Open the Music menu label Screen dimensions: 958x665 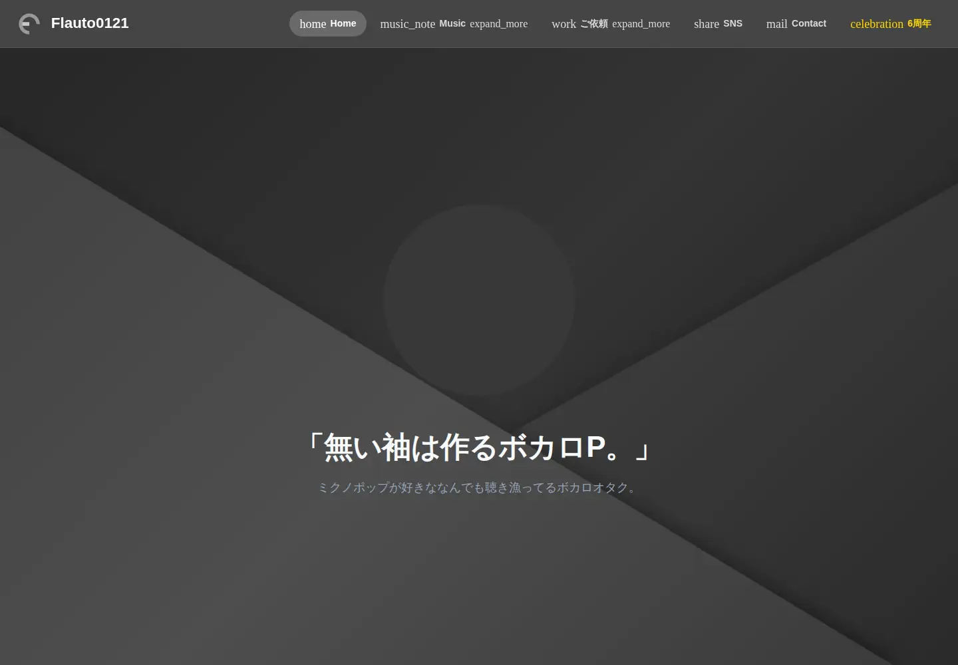click(452, 23)
